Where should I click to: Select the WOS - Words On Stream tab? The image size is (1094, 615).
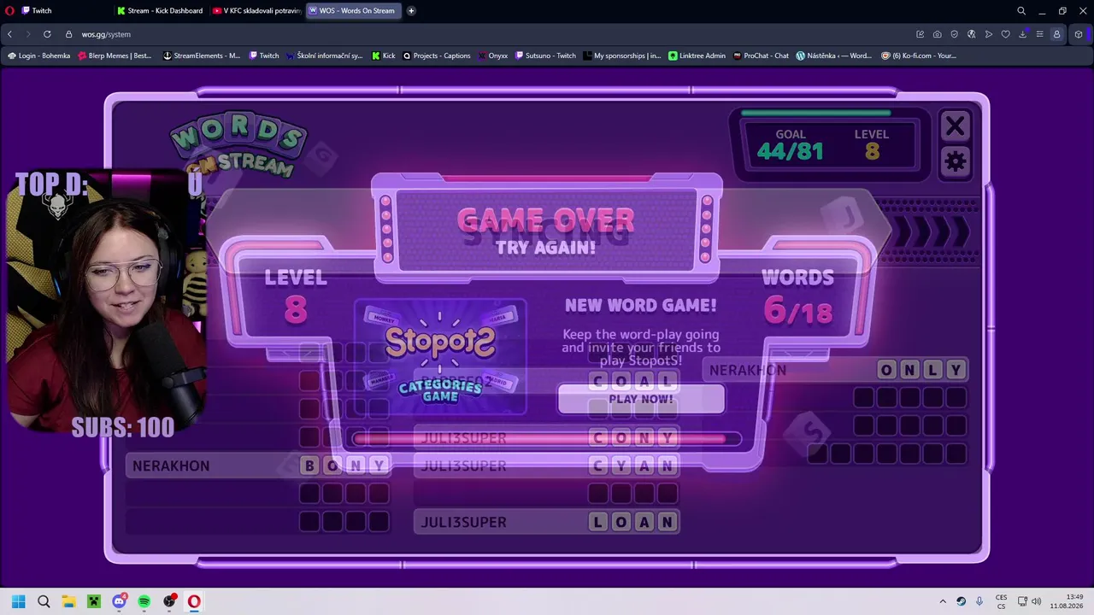pyautogui.click(x=354, y=10)
